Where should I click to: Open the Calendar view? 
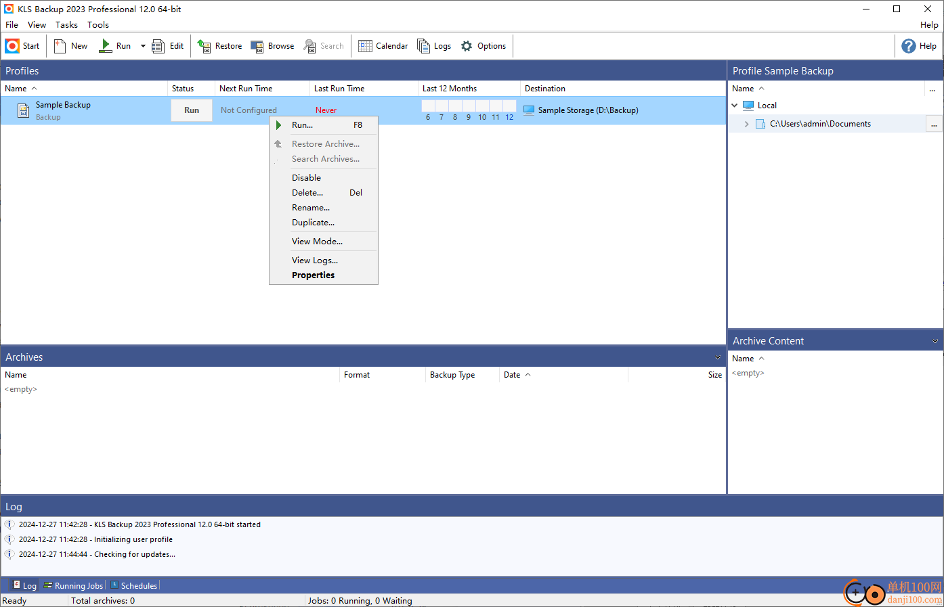coord(383,46)
